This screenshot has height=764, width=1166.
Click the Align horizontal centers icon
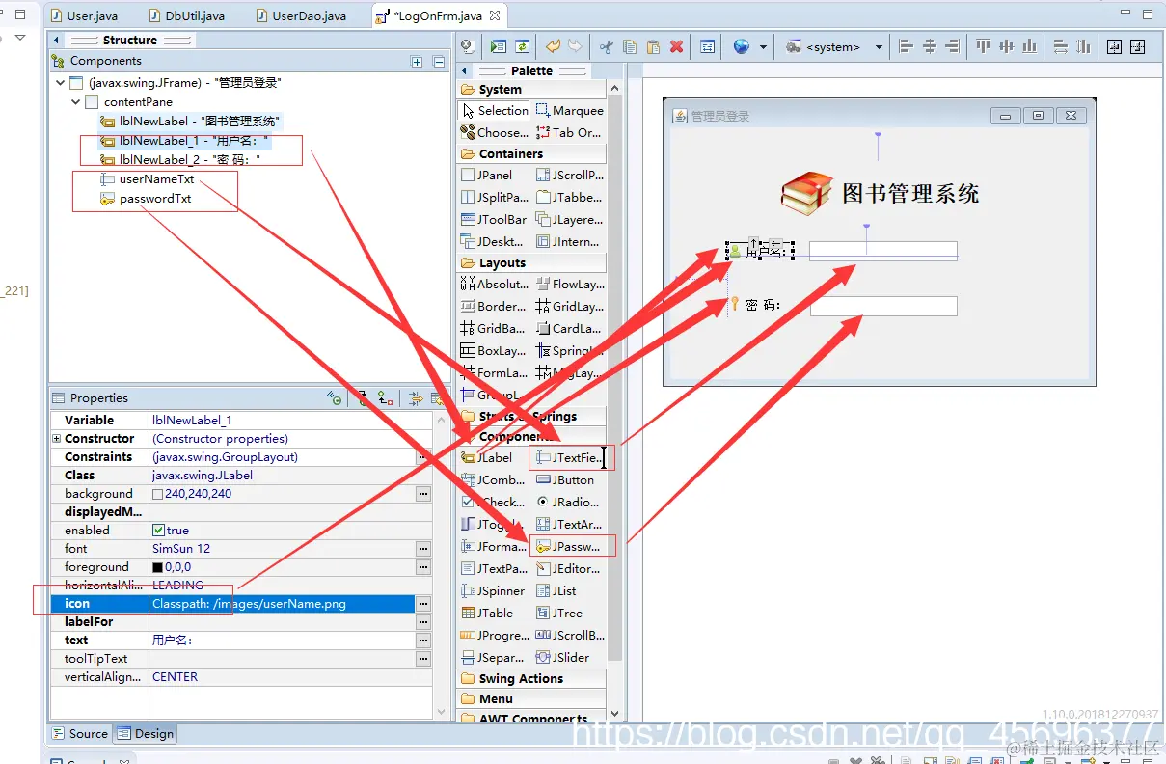point(929,46)
